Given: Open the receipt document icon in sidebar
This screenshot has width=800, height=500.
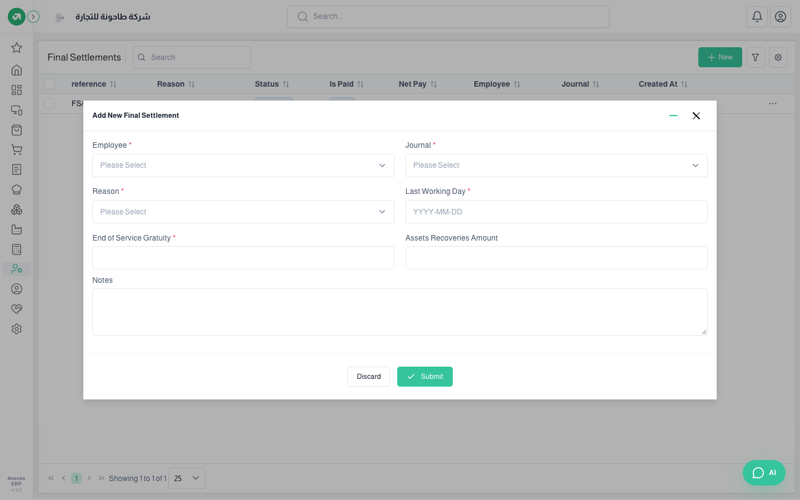Looking at the screenshot, I should 17,169.
